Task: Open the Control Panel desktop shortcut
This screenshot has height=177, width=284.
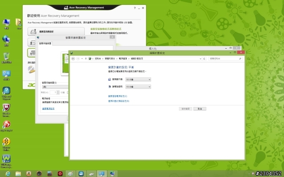Action: 6,75
